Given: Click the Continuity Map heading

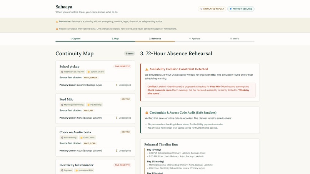Looking at the screenshot, I should pyautogui.click(x=75, y=53).
